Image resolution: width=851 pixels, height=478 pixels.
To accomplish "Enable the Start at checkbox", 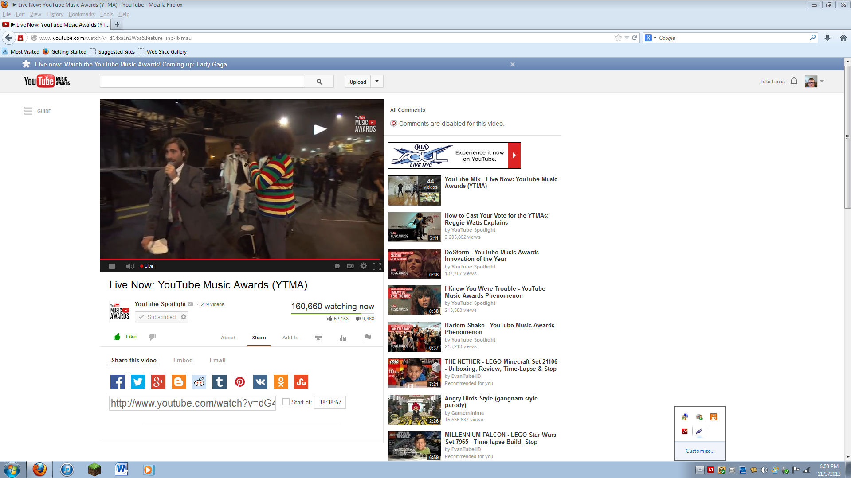I will click(x=286, y=402).
